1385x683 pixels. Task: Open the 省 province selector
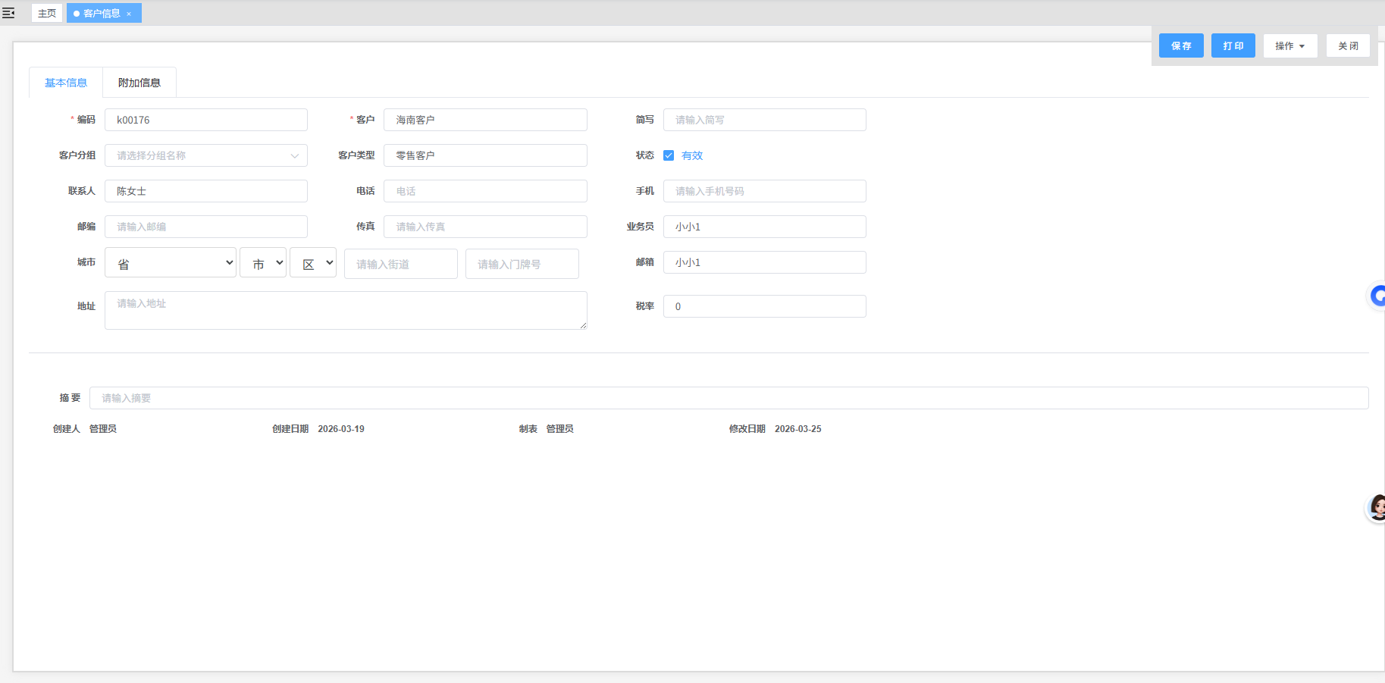(171, 263)
